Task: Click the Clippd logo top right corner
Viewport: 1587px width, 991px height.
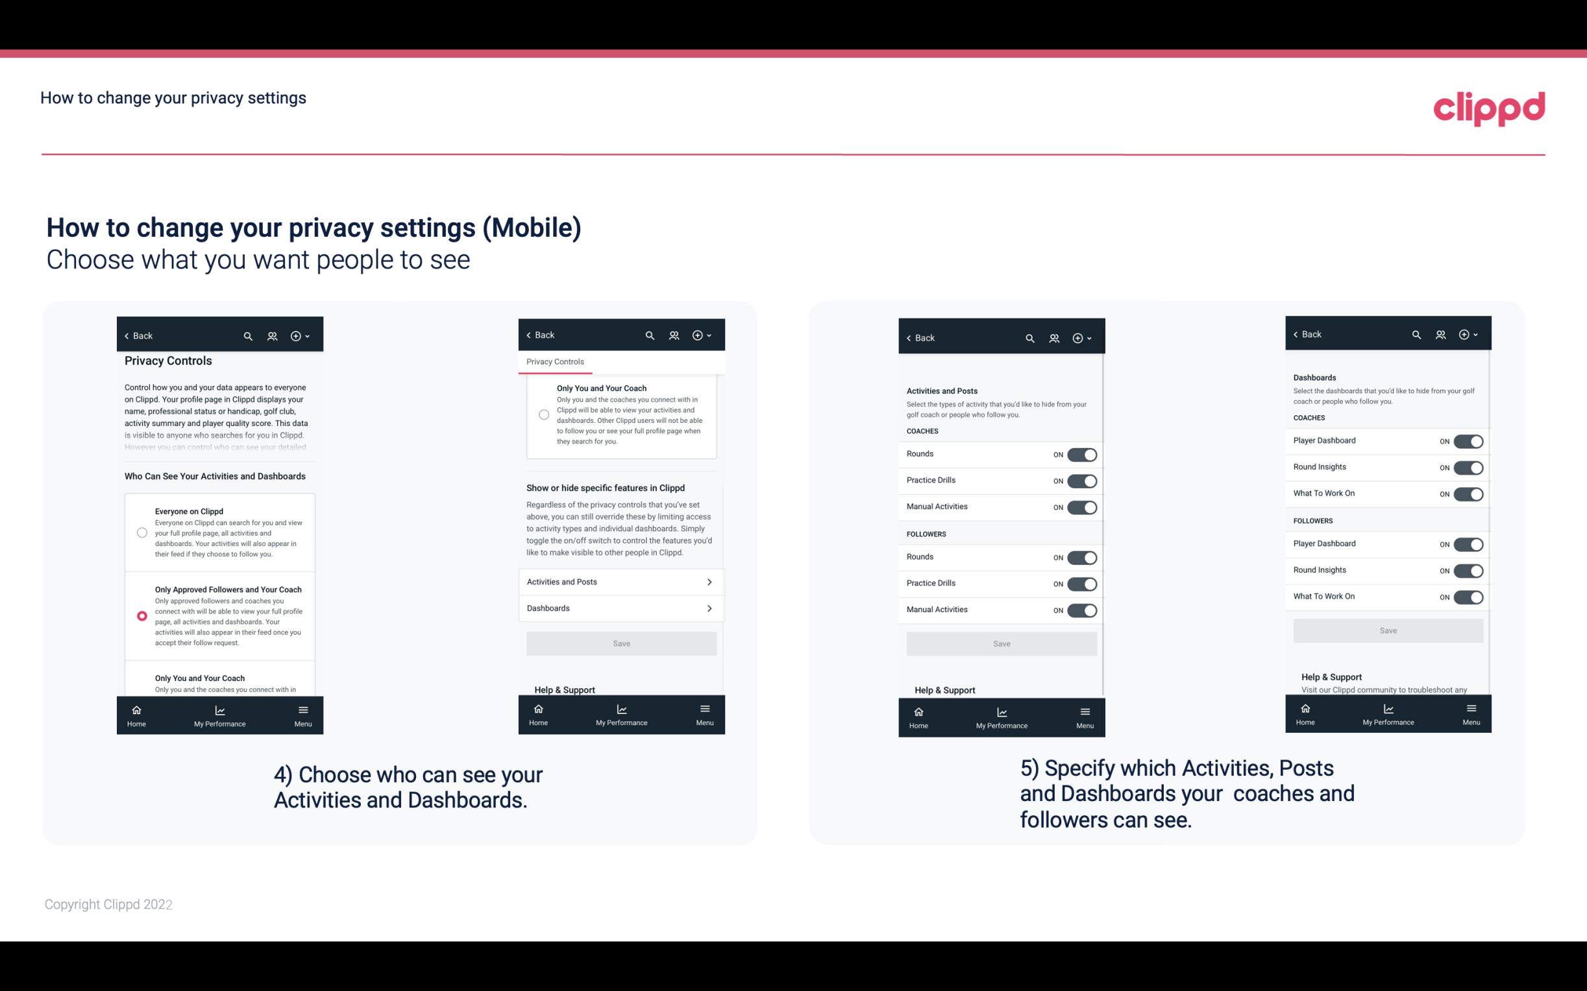Action: [1490, 106]
